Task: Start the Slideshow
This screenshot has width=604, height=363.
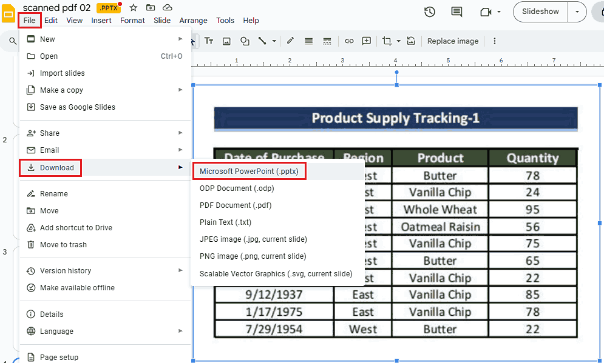Action: (540, 12)
